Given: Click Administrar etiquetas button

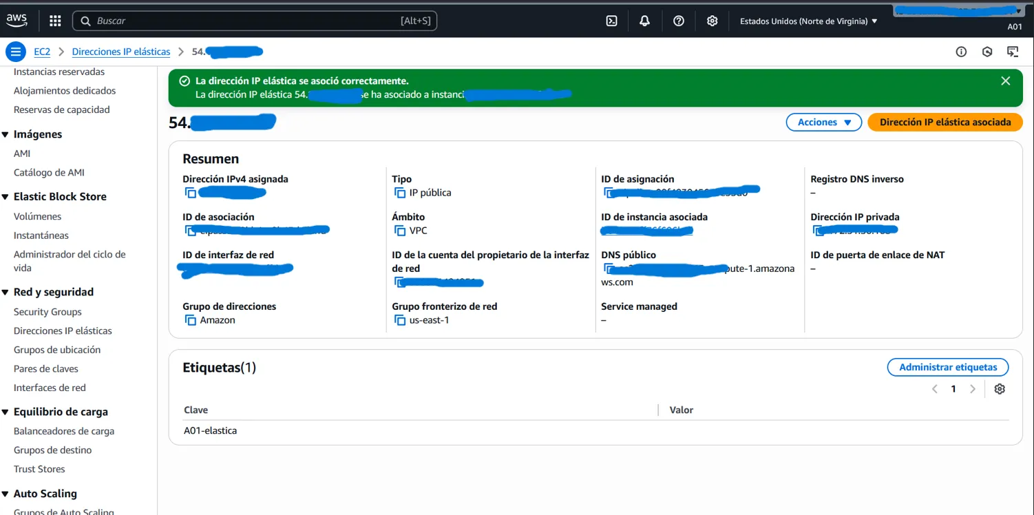Looking at the screenshot, I should [x=947, y=367].
